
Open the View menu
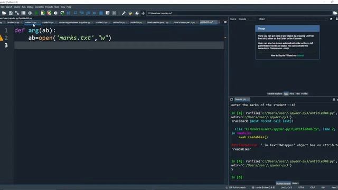[x=63, y=7]
